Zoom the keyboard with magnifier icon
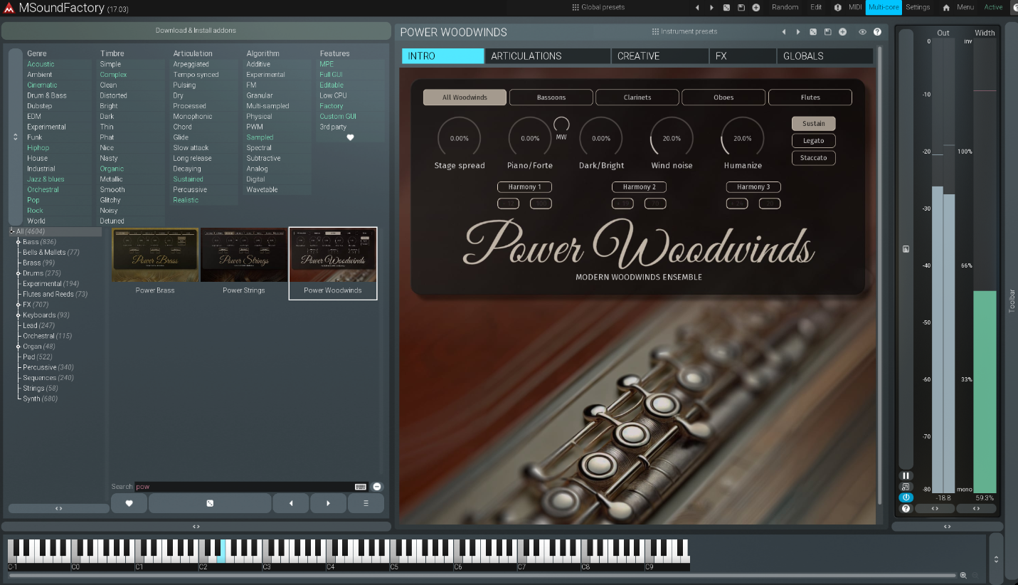 963,575
